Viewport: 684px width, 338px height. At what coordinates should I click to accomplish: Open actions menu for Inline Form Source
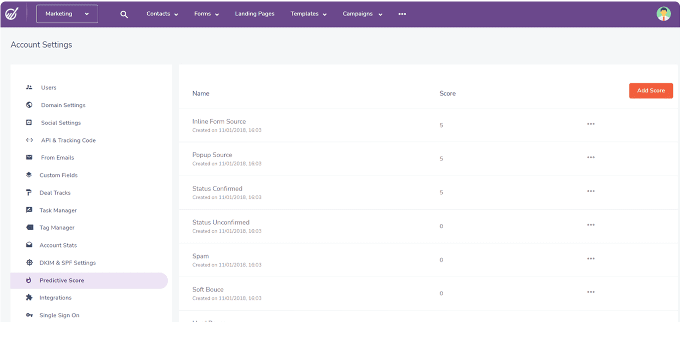pos(591,124)
